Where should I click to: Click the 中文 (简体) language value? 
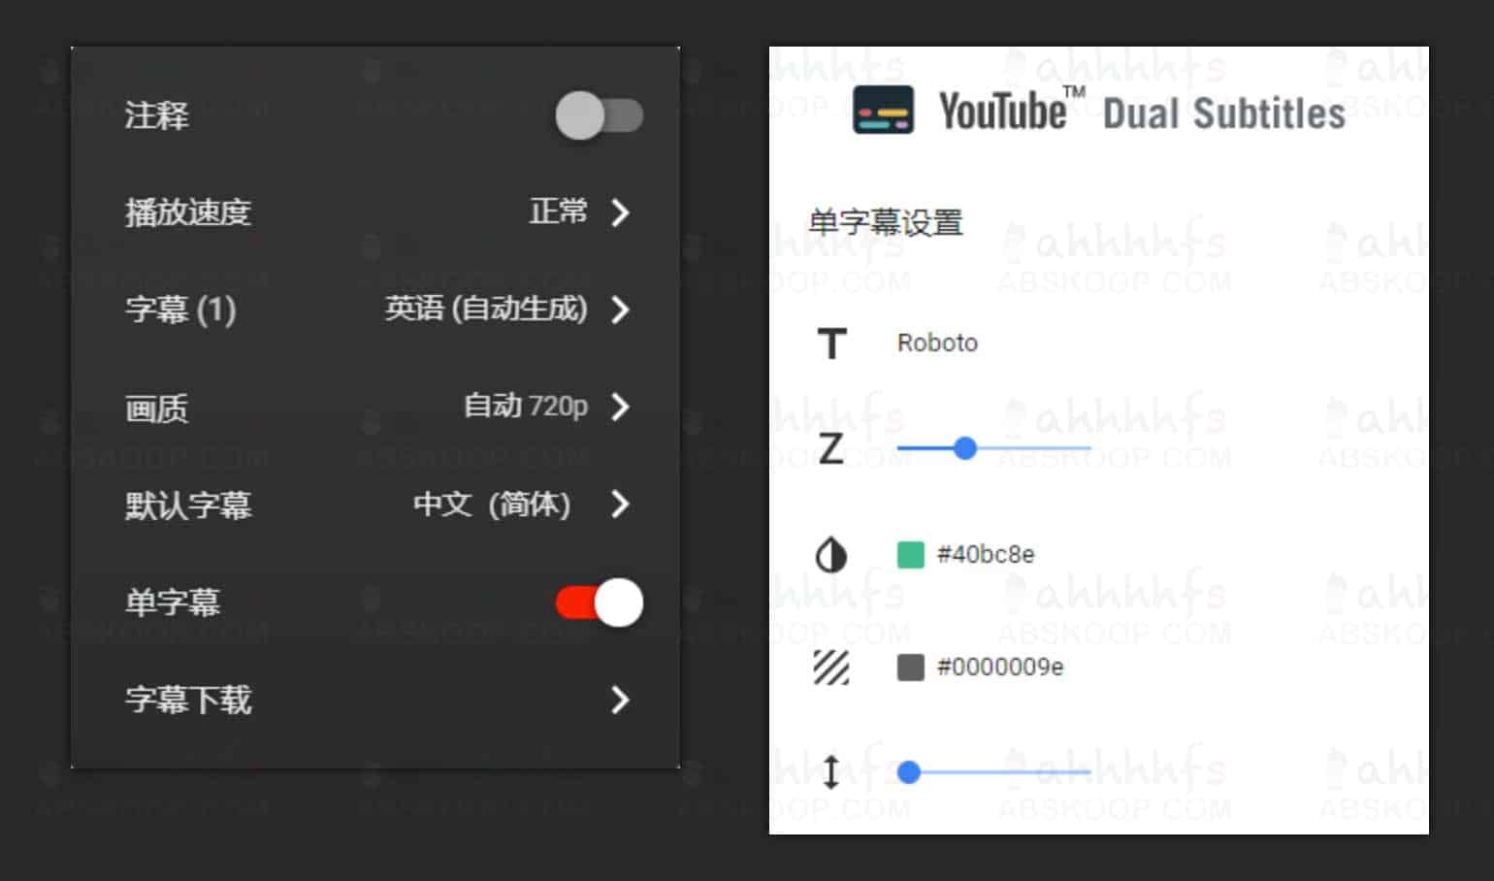(492, 504)
